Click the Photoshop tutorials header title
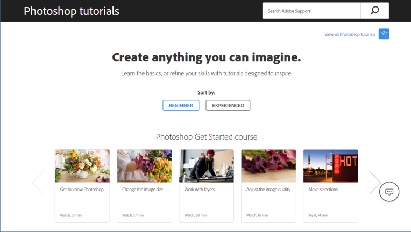Screen dimensions: 411x232 pos(72,11)
